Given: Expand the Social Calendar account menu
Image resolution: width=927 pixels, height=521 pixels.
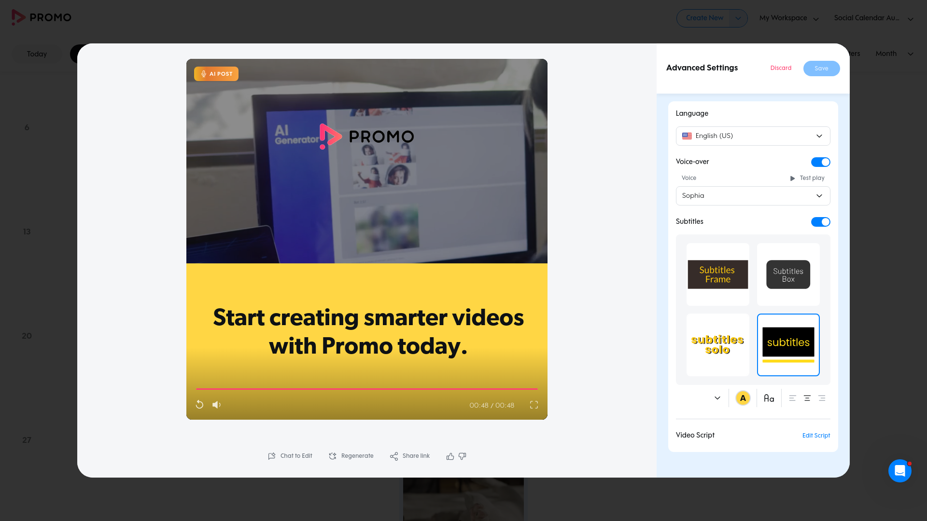Looking at the screenshot, I should 874,18.
